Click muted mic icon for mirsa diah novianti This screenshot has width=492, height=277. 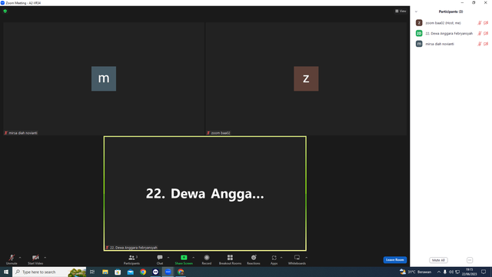480,44
